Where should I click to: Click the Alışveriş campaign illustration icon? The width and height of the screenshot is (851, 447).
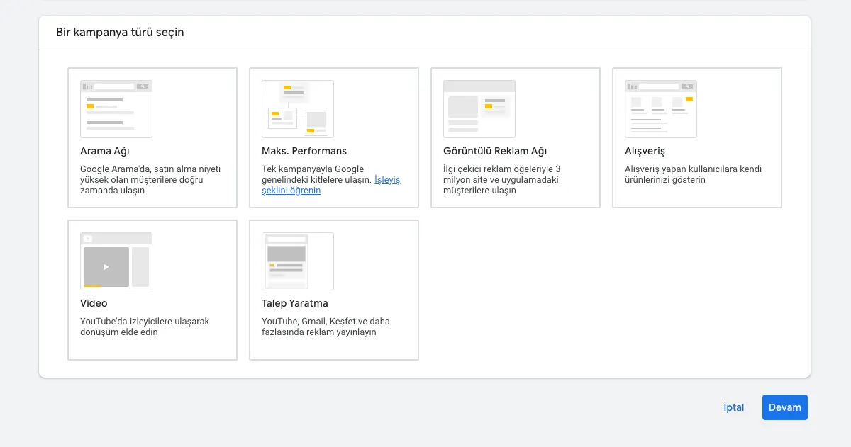pos(661,109)
